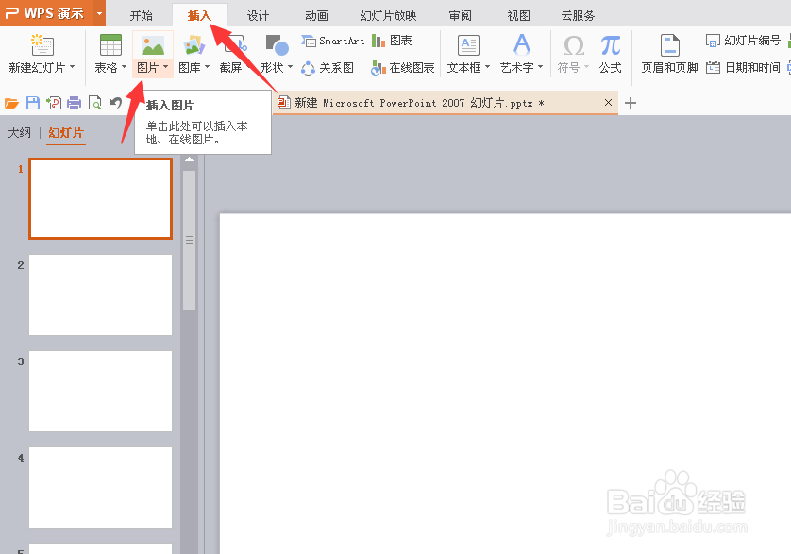Switch to the 开始 (Home) tab
791x554 pixels.
(x=142, y=16)
